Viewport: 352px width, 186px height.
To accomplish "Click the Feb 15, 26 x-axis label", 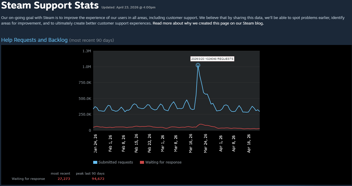I will pos(136,143).
